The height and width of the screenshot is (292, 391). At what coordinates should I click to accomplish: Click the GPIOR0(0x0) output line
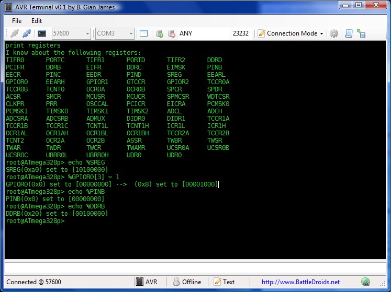(x=112, y=184)
